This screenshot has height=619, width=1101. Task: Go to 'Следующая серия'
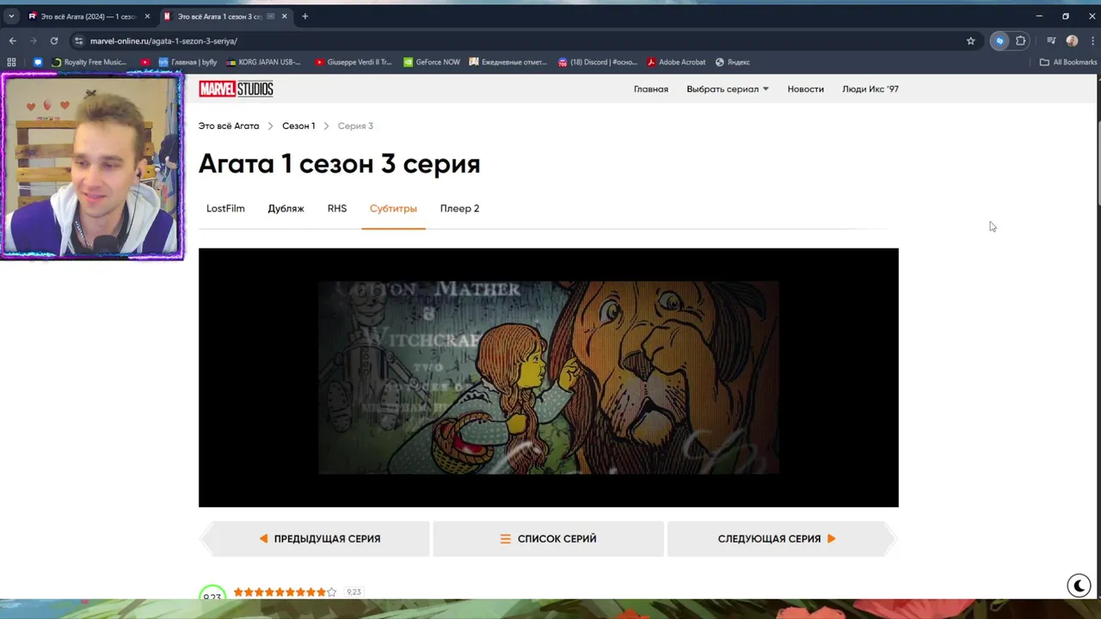pyautogui.click(x=782, y=539)
